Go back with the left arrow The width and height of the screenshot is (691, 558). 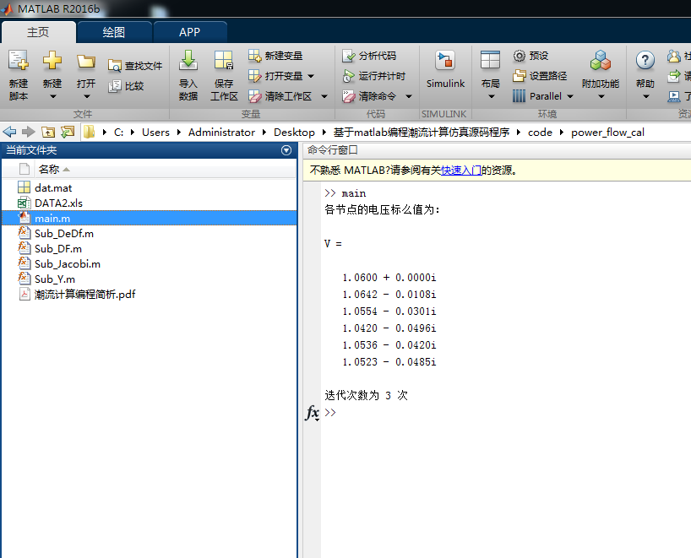point(9,132)
